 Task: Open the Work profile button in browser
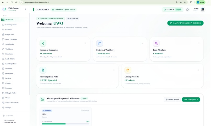[200, 2]
